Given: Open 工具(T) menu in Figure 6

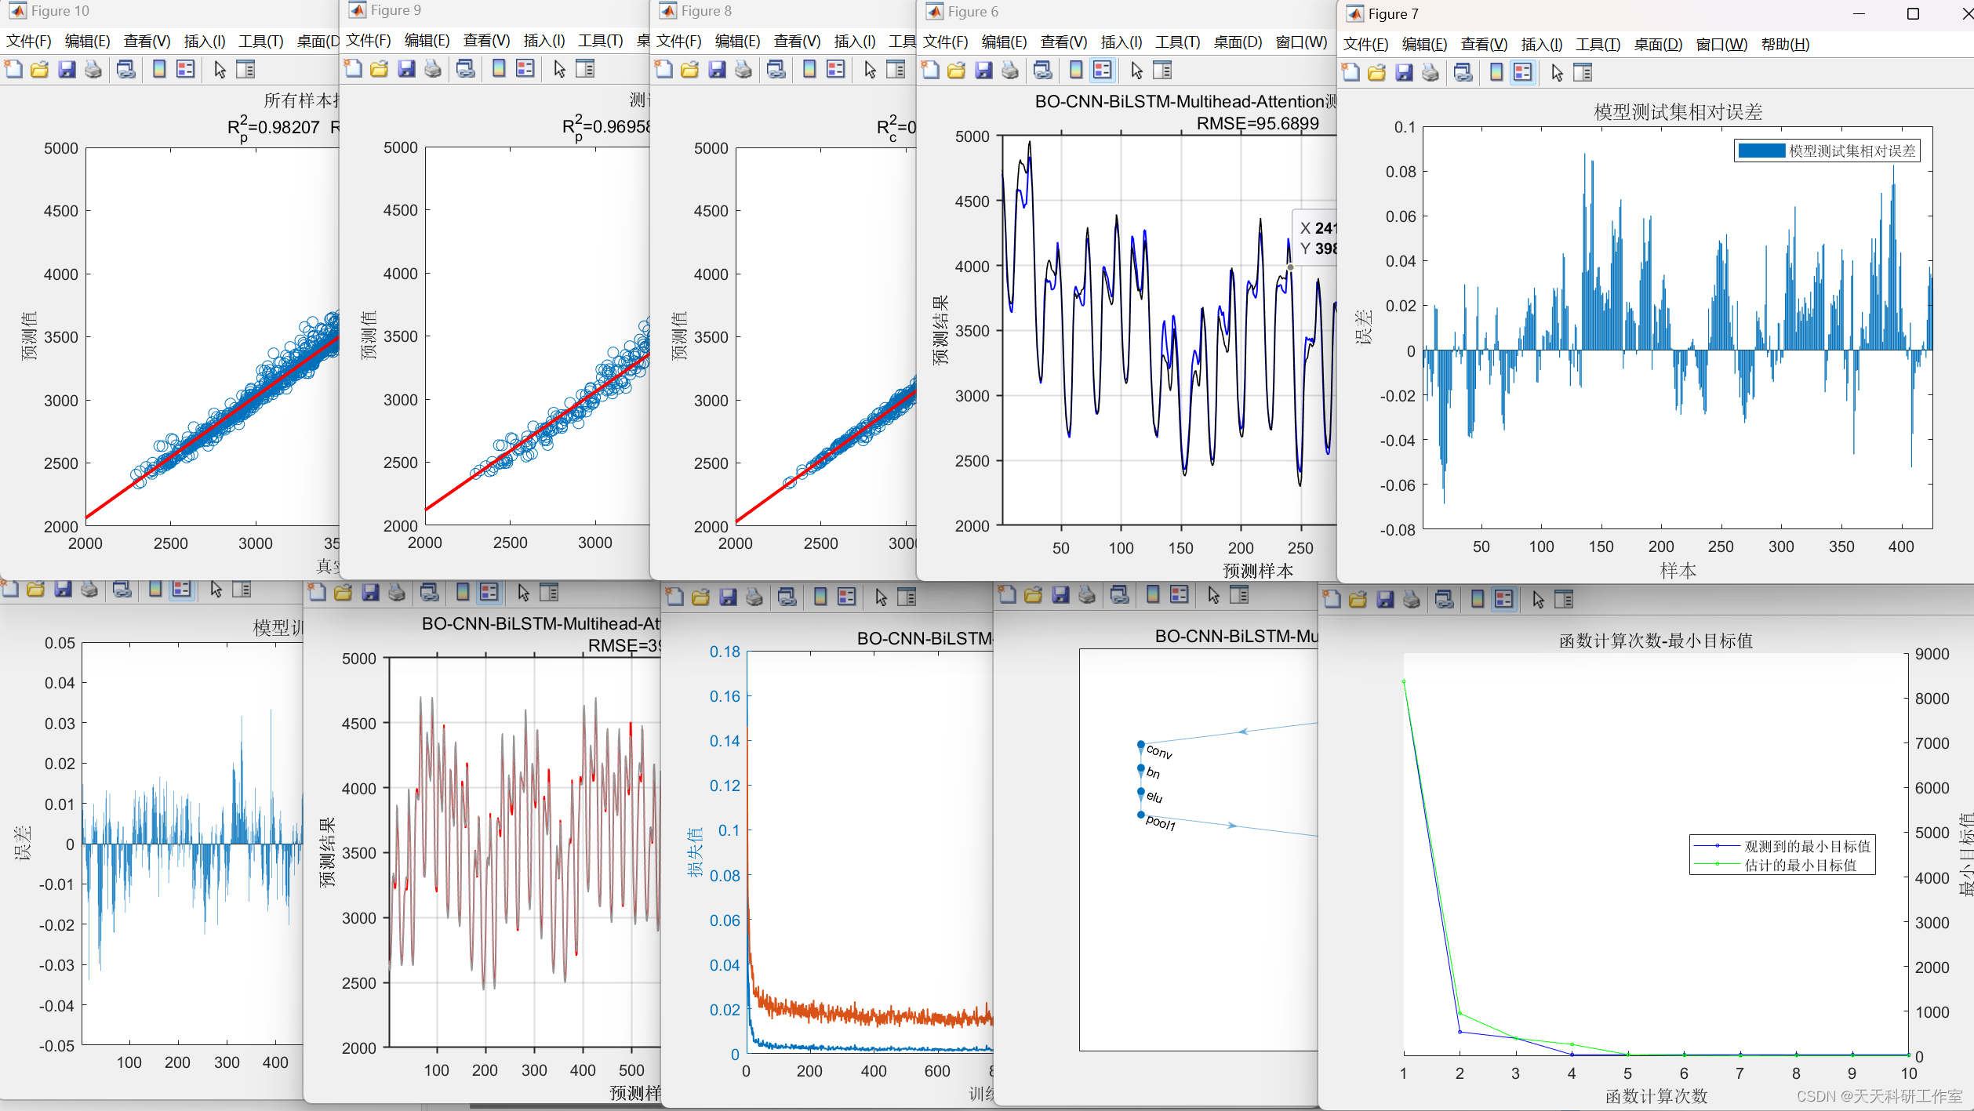Looking at the screenshot, I should tap(1177, 42).
